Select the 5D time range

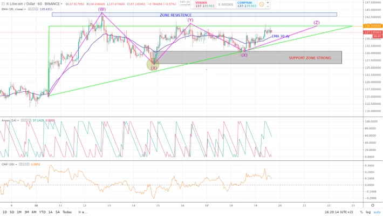point(12,212)
